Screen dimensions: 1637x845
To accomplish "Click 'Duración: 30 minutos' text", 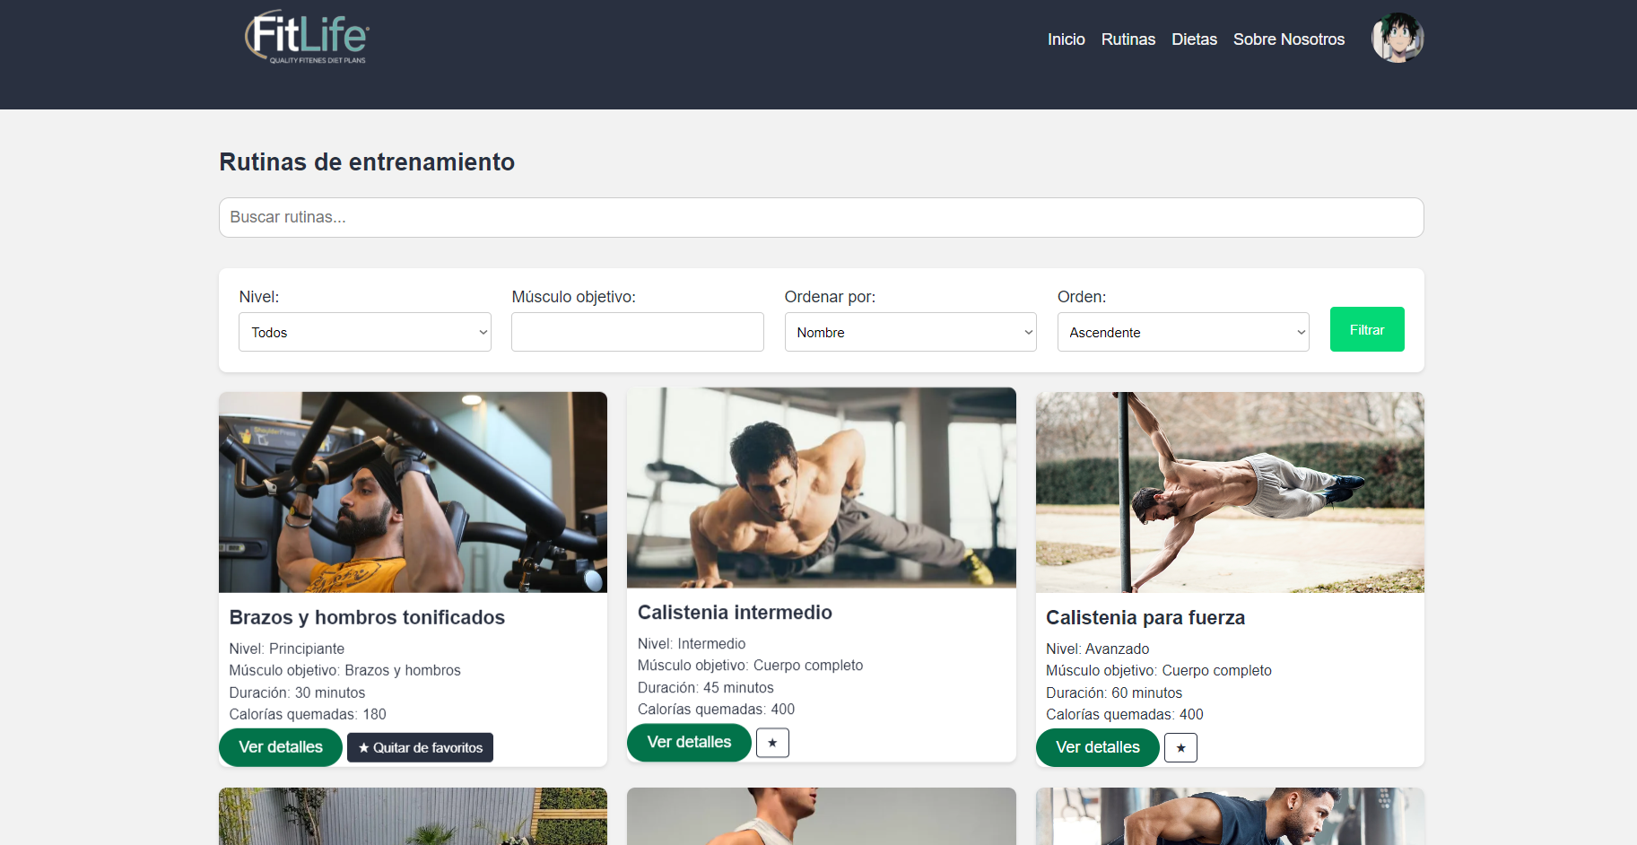I will click(297, 693).
